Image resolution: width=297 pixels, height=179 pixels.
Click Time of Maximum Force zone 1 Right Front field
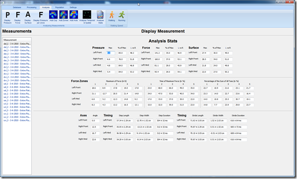pos(151,93)
